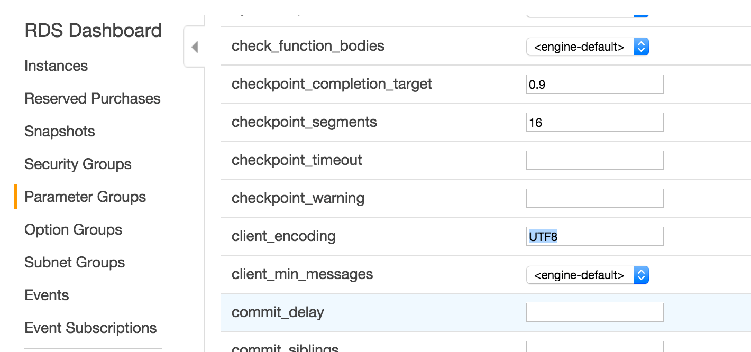Go to Subnet Groups
751x352 pixels.
(75, 263)
